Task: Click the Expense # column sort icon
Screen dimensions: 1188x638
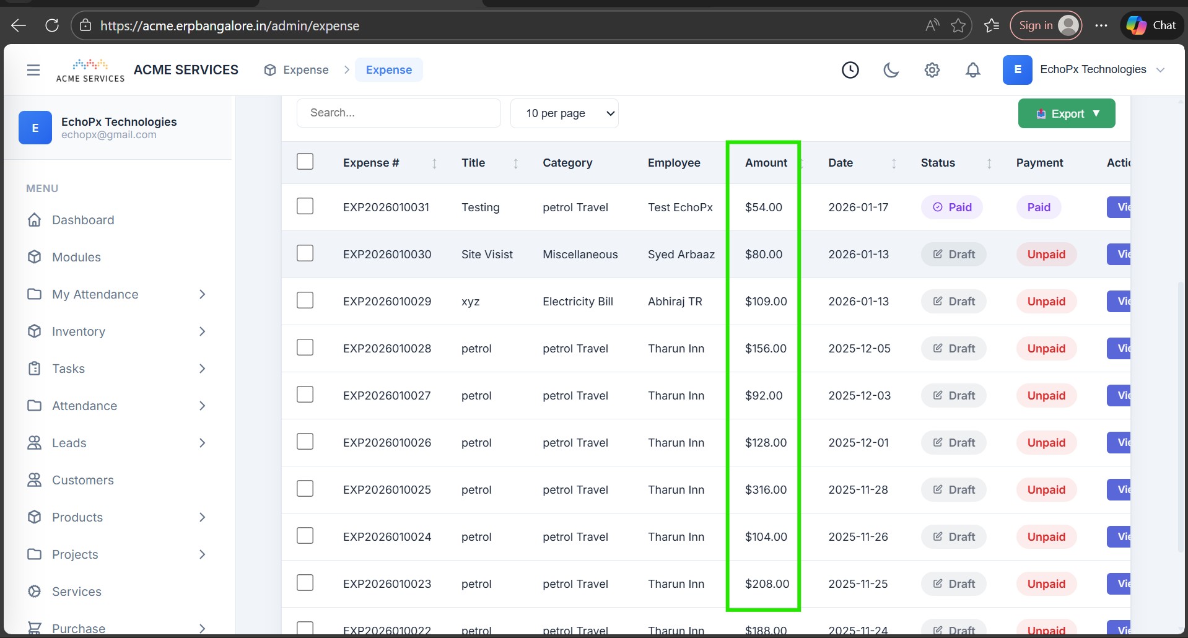Action: click(434, 163)
